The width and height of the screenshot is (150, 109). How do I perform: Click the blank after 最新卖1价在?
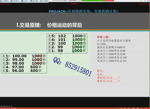[x=115, y=78]
